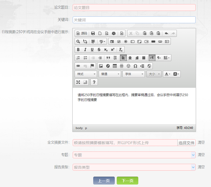This screenshot has width=211, height=187.
Task: Click the Paste clipboard icon
Action: (145, 33)
